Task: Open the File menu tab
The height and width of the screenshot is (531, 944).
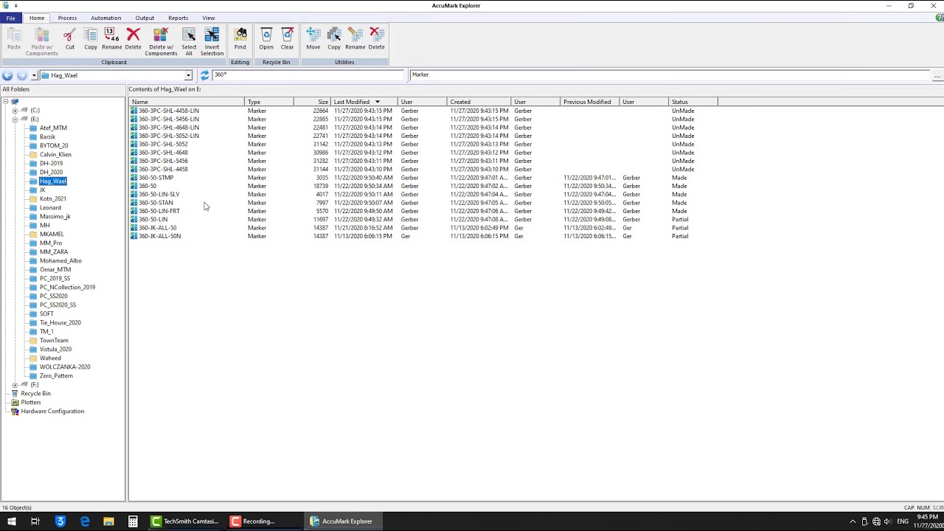Action: (x=10, y=18)
